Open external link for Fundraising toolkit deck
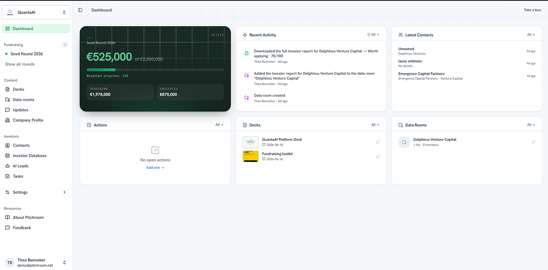This screenshot has height=270, width=548. point(378,157)
